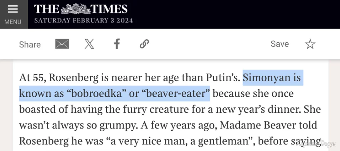
Task: Share article on X (Twitter)
Action: tap(89, 44)
